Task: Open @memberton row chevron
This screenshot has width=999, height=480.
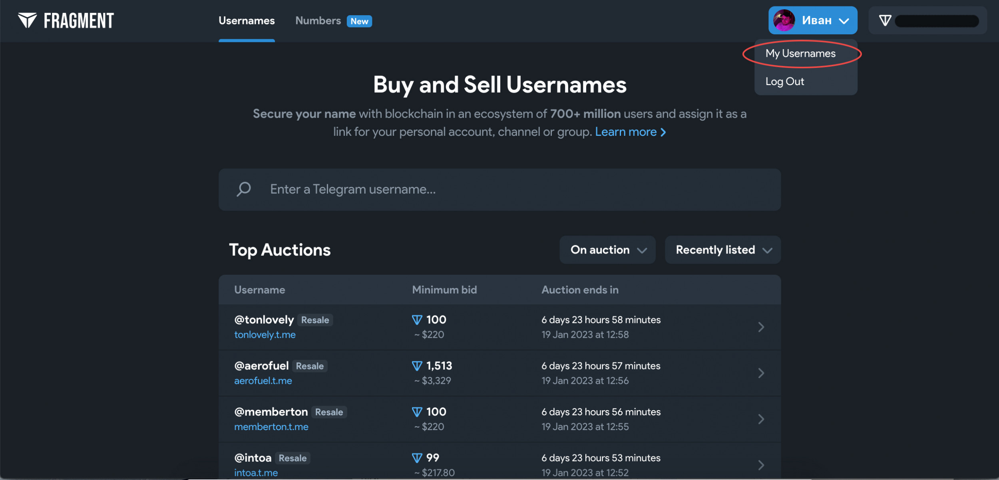Action: 761,419
